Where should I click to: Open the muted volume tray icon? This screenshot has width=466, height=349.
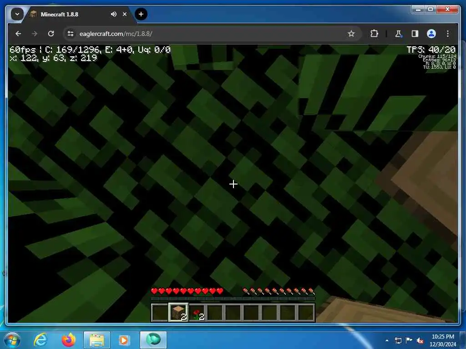[x=420, y=340]
